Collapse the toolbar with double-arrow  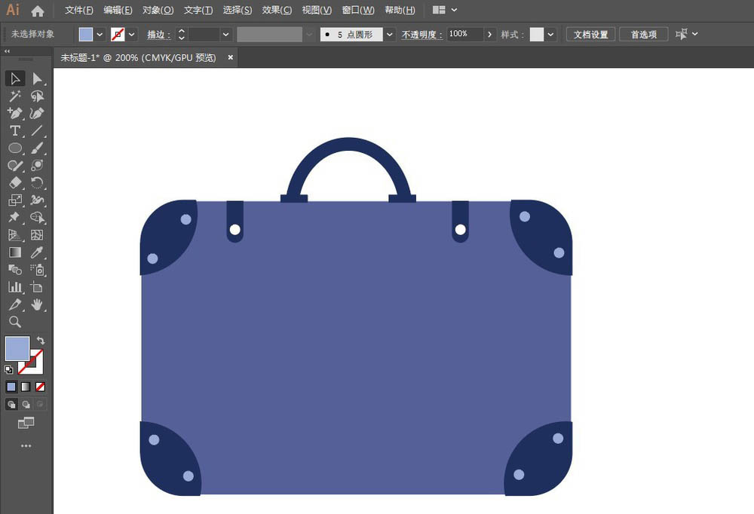point(7,51)
